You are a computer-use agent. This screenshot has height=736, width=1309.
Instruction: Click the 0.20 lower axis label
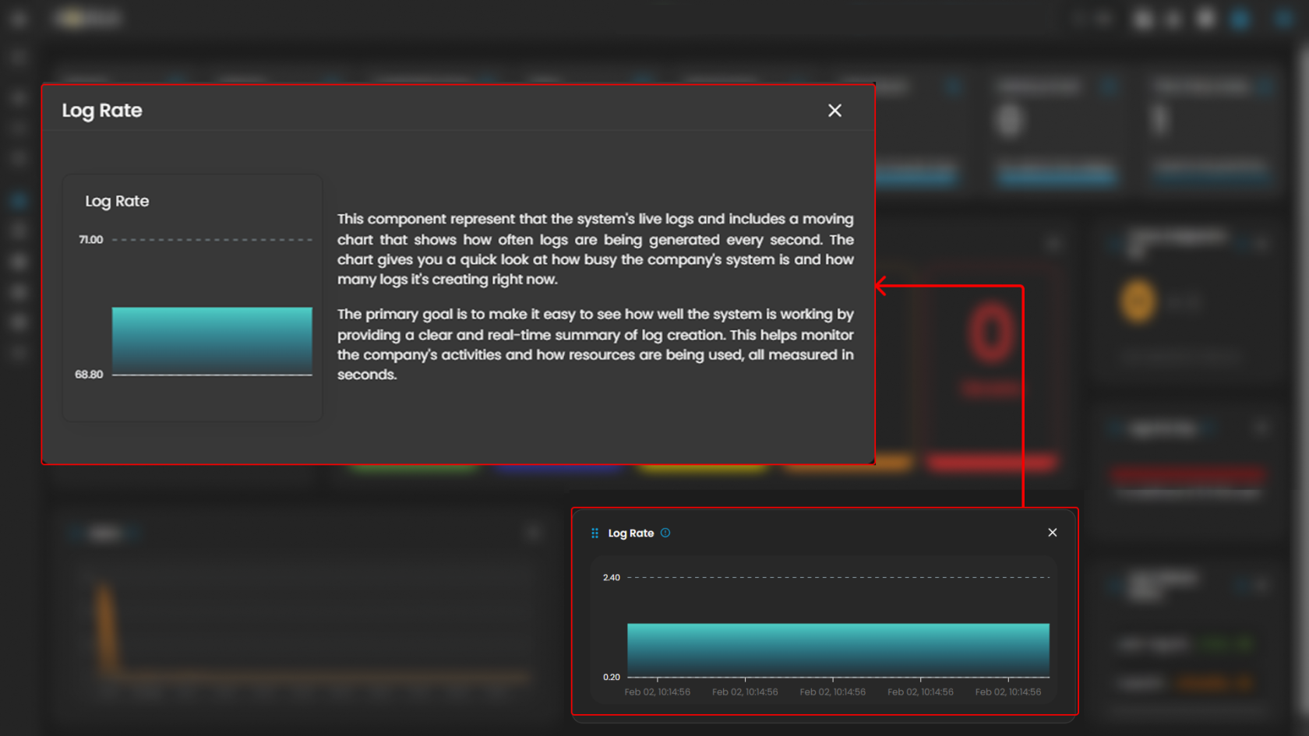(612, 677)
